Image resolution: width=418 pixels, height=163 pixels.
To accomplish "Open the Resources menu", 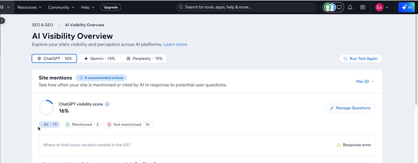I will tap(30, 7).
